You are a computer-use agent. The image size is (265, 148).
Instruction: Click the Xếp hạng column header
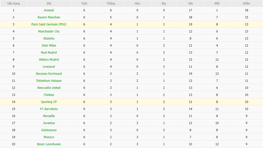coord(14,4)
